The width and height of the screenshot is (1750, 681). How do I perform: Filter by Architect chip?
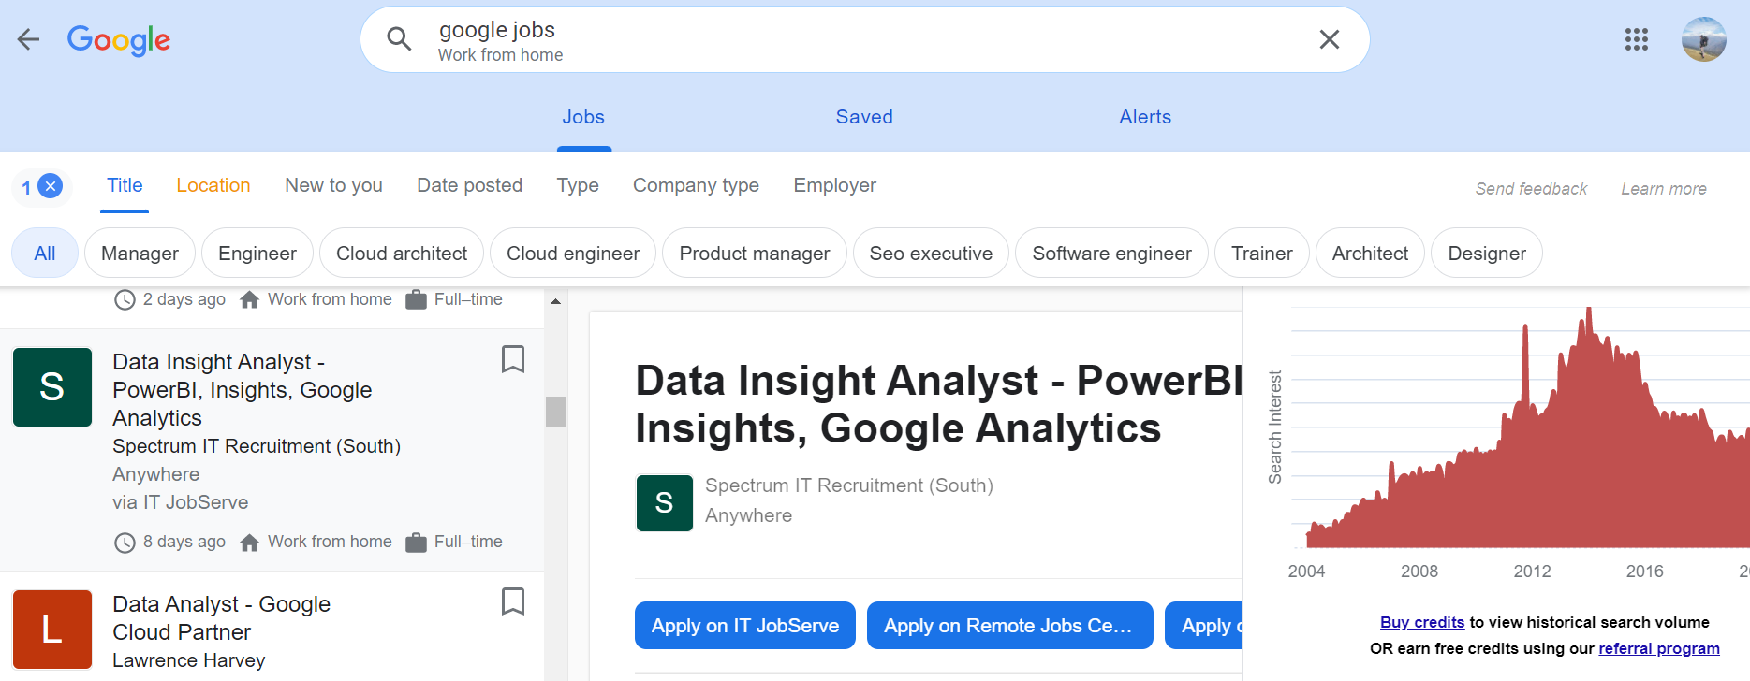1370,254
